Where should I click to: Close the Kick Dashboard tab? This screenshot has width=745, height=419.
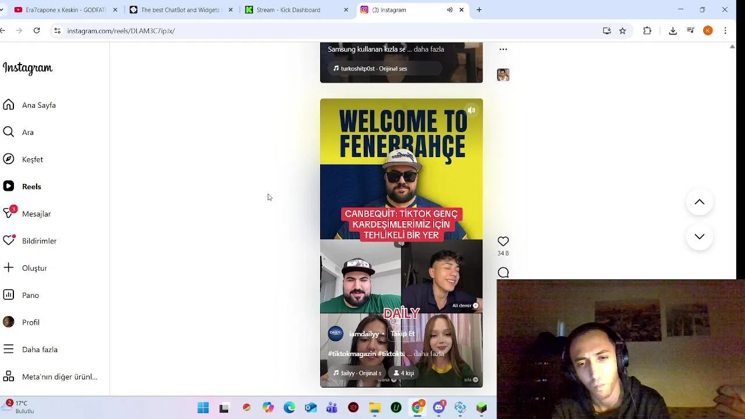coord(346,10)
